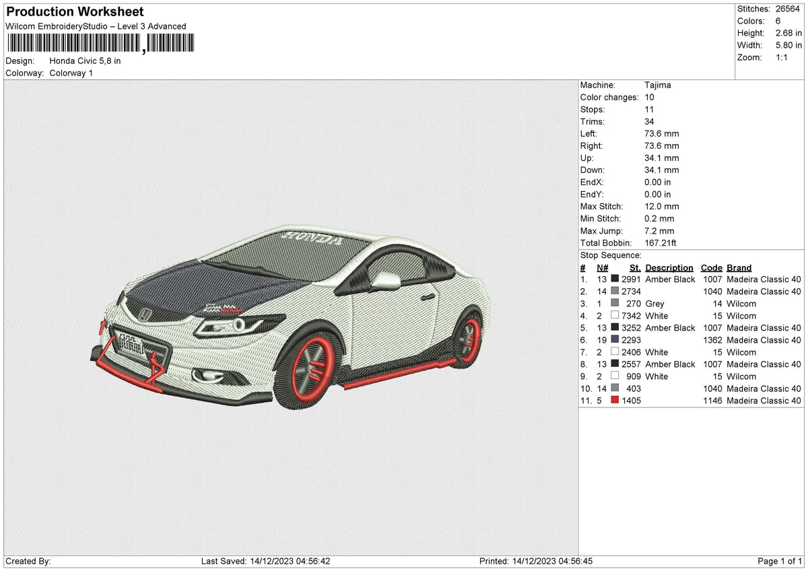The image size is (808, 571).
Task: Select the Colors value 6
Action: click(x=778, y=21)
